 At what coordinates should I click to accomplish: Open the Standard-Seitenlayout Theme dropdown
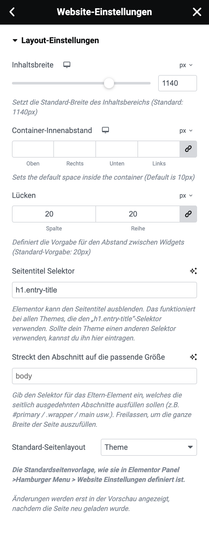pyautogui.click(x=149, y=447)
